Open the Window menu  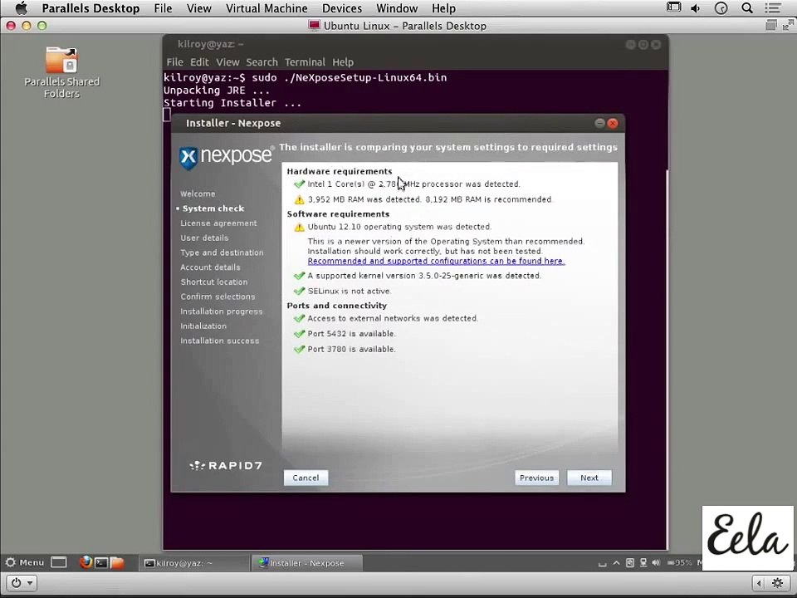click(397, 8)
